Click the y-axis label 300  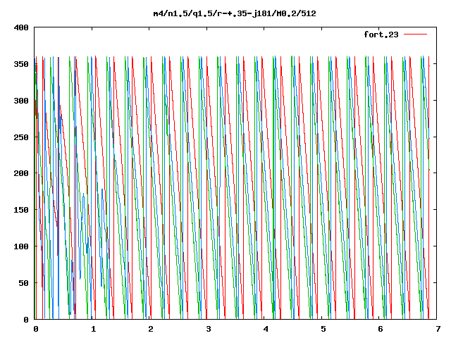click(21, 101)
